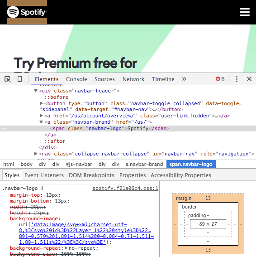Select the span navbar-logo DOM line
This screenshot has height=257, width=256.
pos(128,128)
